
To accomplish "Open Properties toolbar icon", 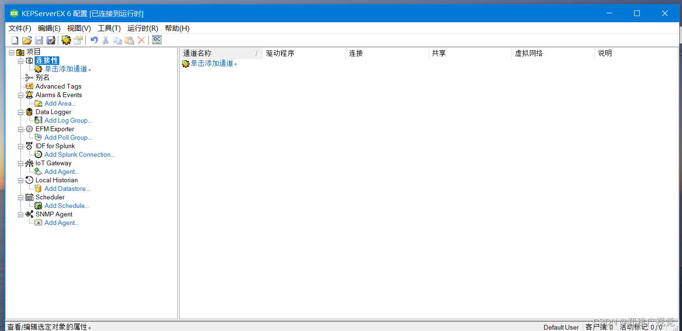I will pos(78,40).
